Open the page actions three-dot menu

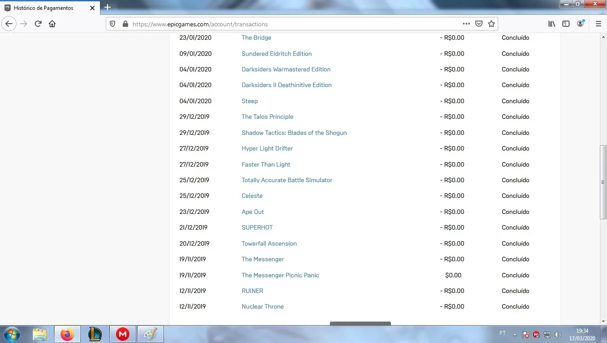coord(466,24)
